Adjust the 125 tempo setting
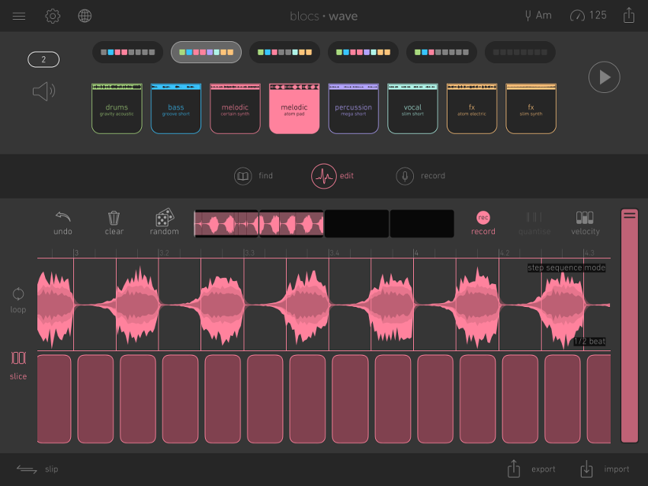The height and width of the screenshot is (486, 648). coord(588,16)
